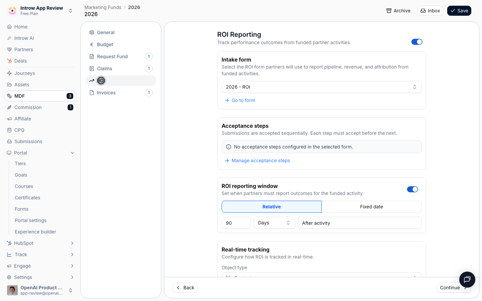
Task: Click the Archive box icon
Action: pos(389,11)
